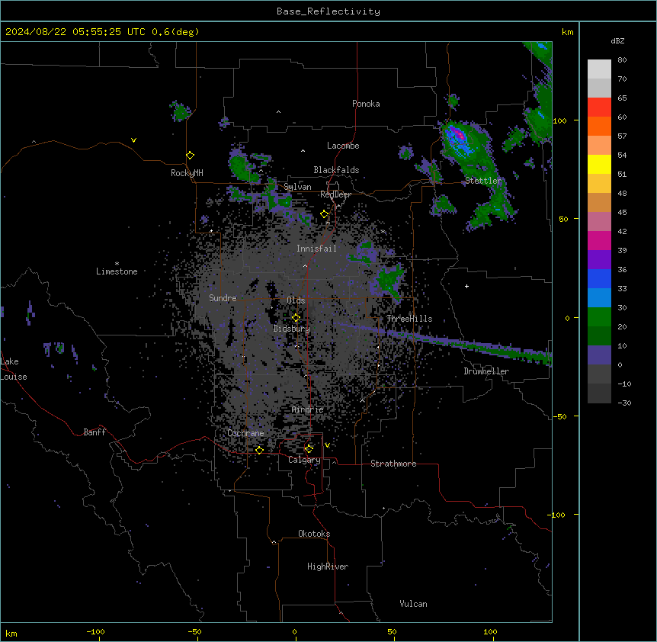Click the Sylvan label
This screenshot has width=657, height=642.
pyautogui.click(x=297, y=187)
